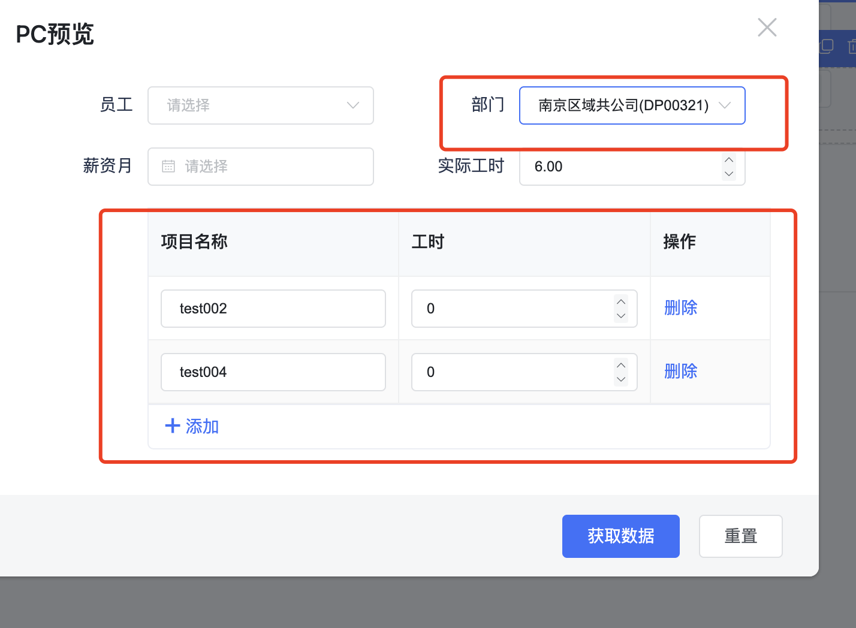Click the test004 project name input

[x=273, y=372]
